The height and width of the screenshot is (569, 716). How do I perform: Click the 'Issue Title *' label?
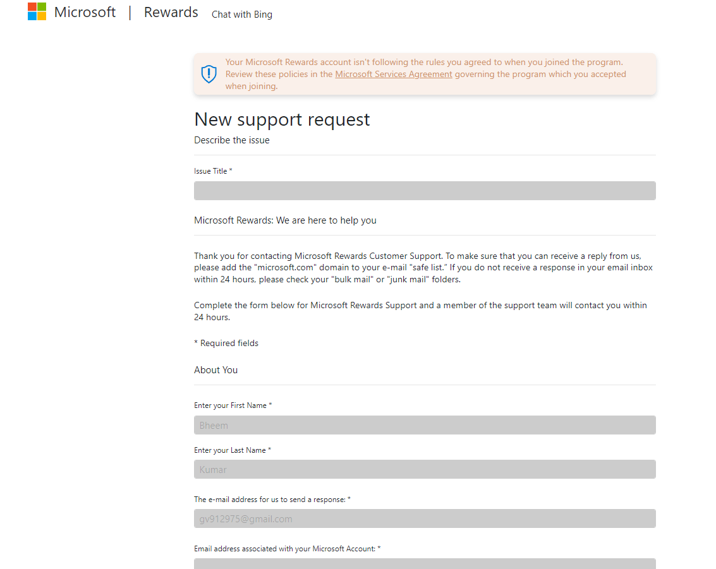tap(213, 171)
